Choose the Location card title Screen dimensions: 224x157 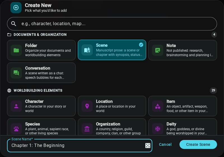(x=104, y=101)
